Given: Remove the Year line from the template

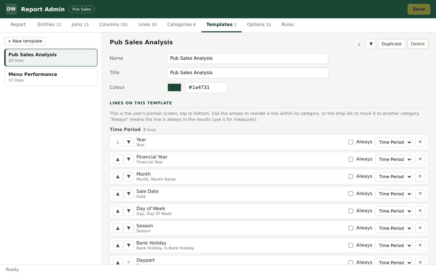Looking at the screenshot, I should [x=420, y=142].
